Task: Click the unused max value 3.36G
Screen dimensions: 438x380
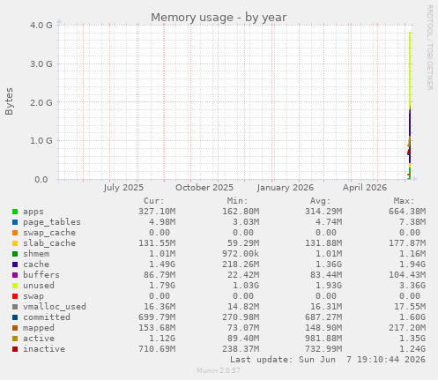Action: (x=412, y=286)
